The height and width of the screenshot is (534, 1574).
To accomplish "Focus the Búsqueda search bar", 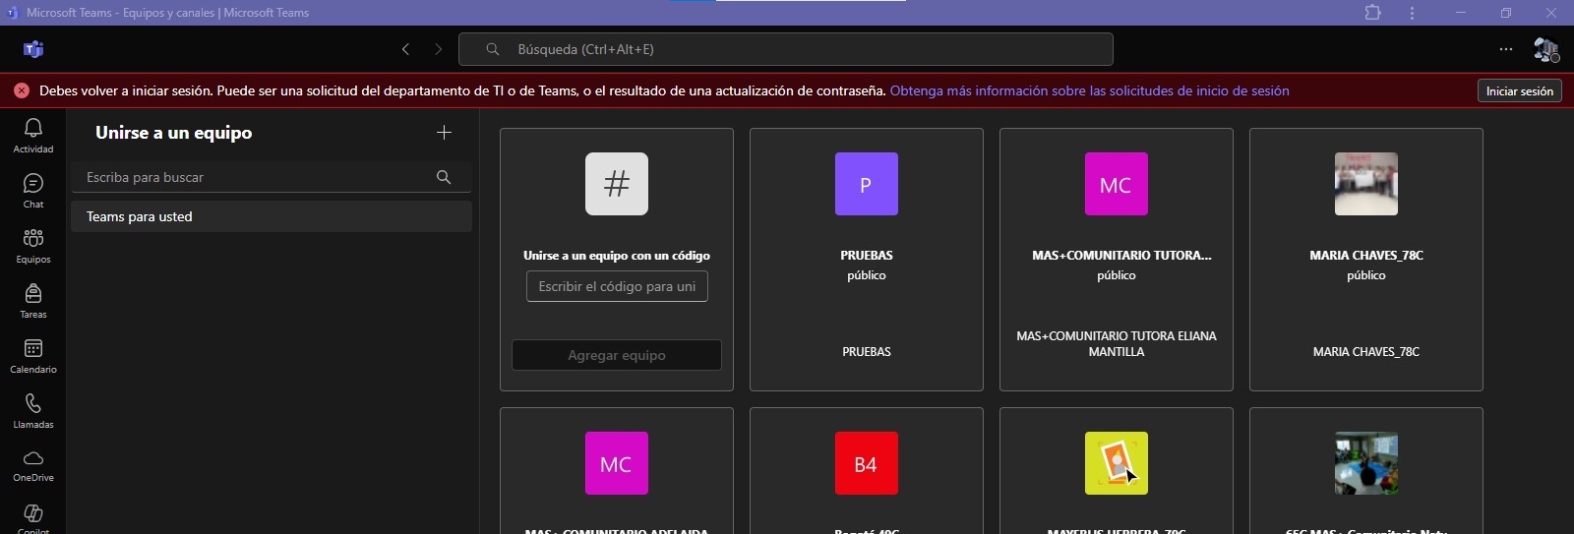I will pyautogui.click(x=786, y=49).
